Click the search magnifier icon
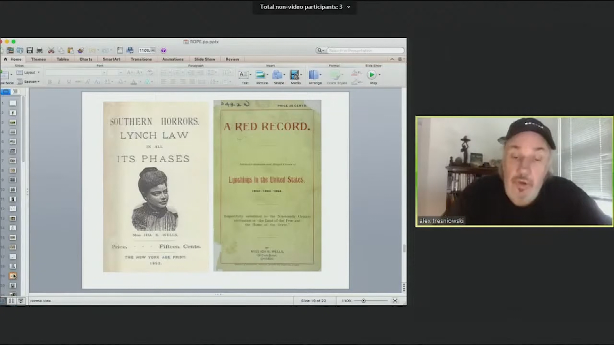 (319, 50)
